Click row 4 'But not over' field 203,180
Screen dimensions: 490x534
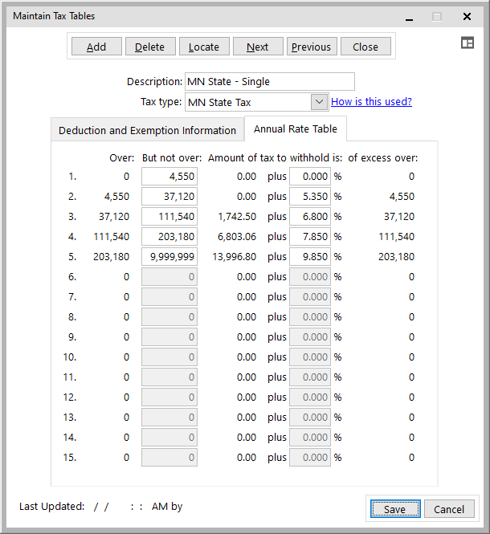tap(169, 237)
